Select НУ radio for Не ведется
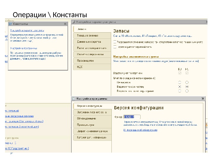This screenshot has width=214, height=160. [187, 82]
